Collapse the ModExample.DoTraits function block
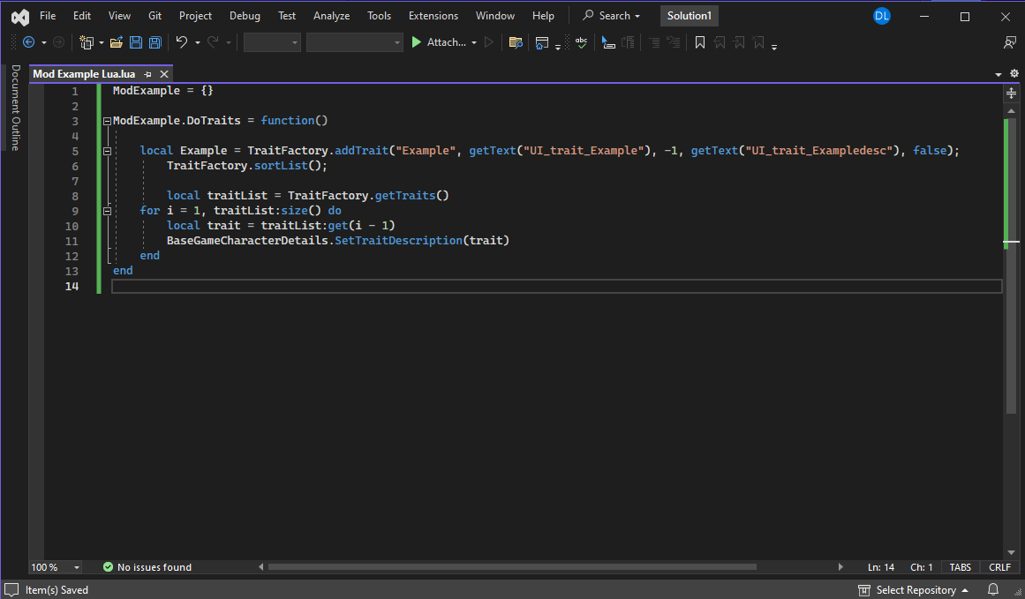The width and height of the screenshot is (1025, 599). pyautogui.click(x=107, y=121)
